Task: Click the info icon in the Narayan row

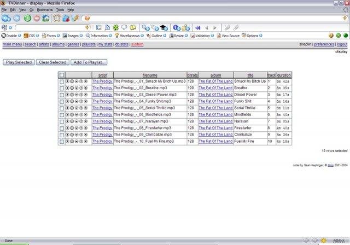Action: click(72, 121)
